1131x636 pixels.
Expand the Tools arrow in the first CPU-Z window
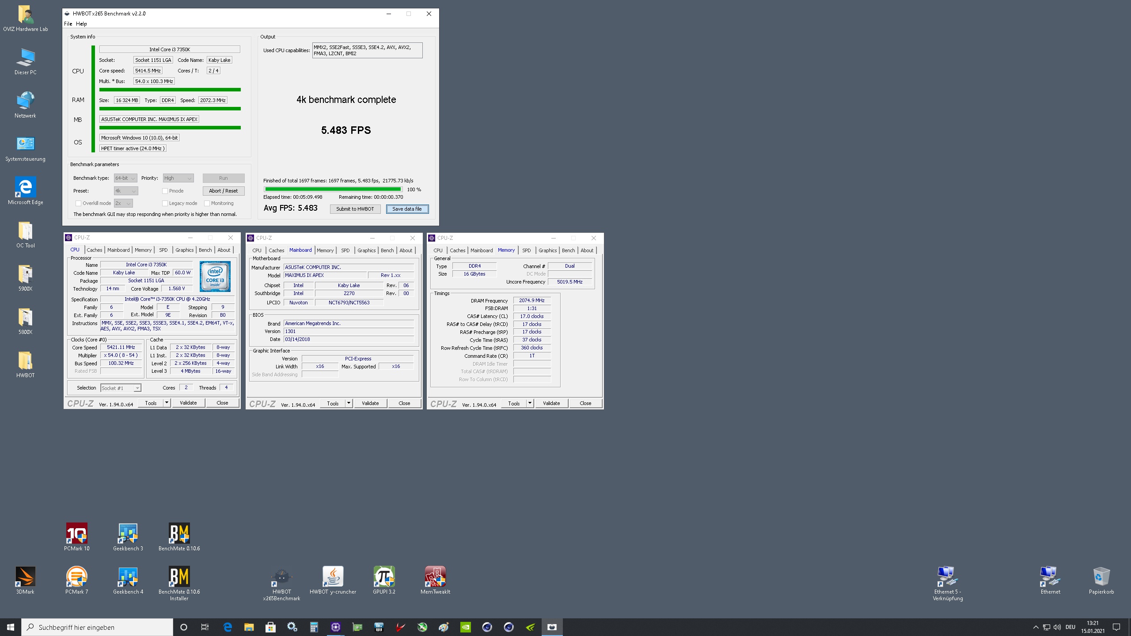pyautogui.click(x=167, y=403)
